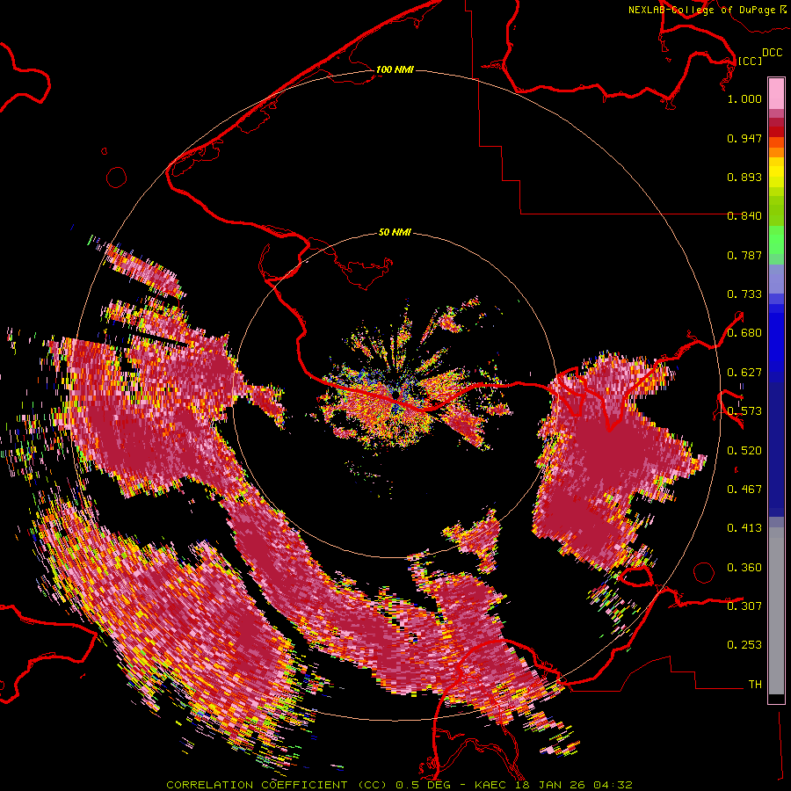The height and width of the screenshot is (791, 791).
Task: Click the radar site center dot
Action: click(396, 395)
